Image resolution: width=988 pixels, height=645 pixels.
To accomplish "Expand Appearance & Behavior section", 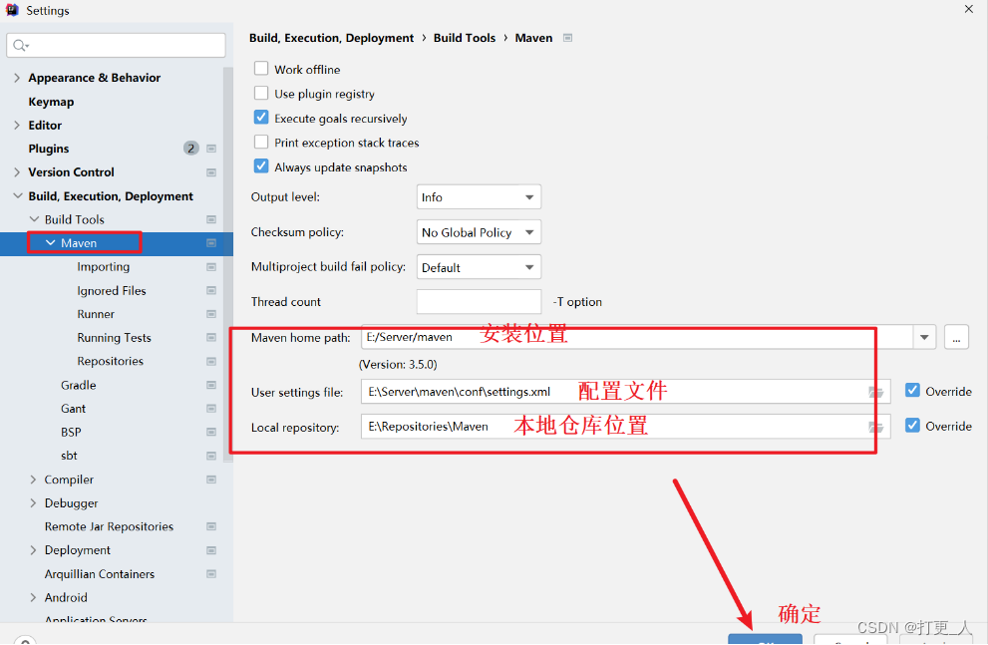I will [17, 78].
